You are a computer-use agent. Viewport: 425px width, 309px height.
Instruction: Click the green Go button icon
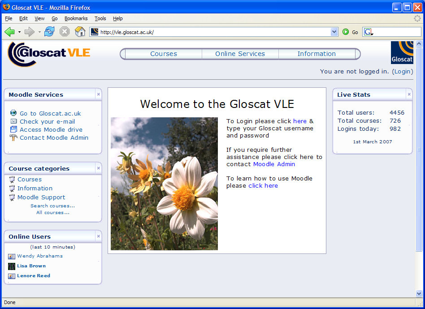(x=346, y=32)
